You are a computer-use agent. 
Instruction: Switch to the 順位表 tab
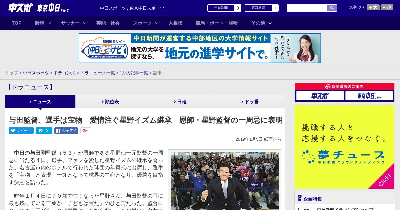[x=110, y=102]
